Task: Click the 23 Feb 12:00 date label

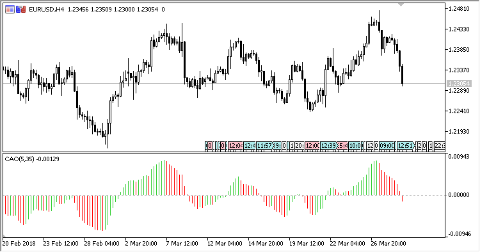Action: (61, 244)
